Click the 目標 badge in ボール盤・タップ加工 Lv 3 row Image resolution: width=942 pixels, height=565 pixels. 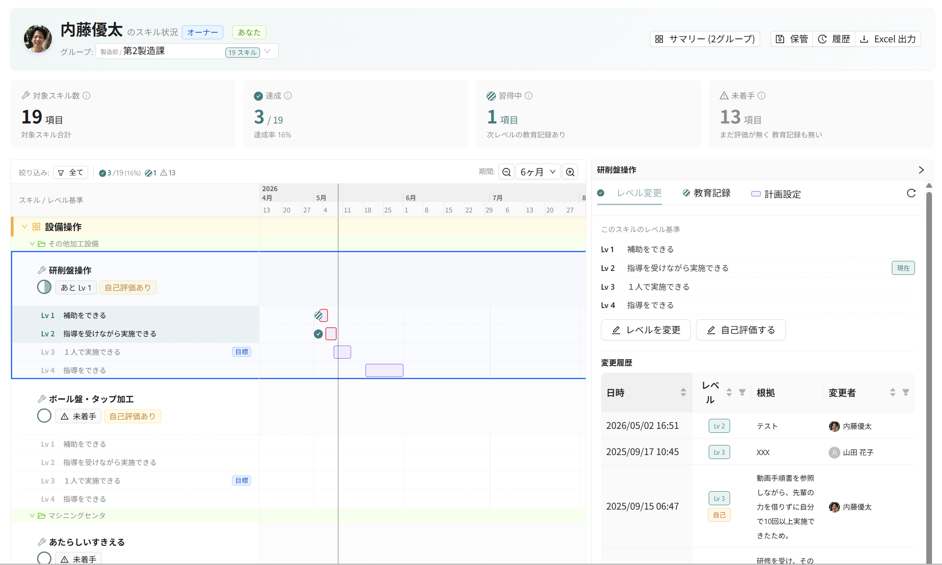click(x=242, y=481)
